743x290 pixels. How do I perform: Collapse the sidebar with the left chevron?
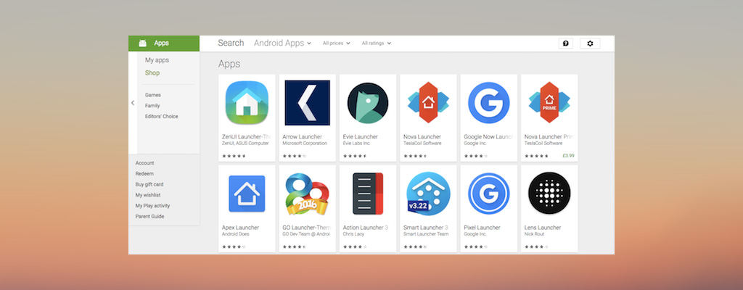[133, 103]
